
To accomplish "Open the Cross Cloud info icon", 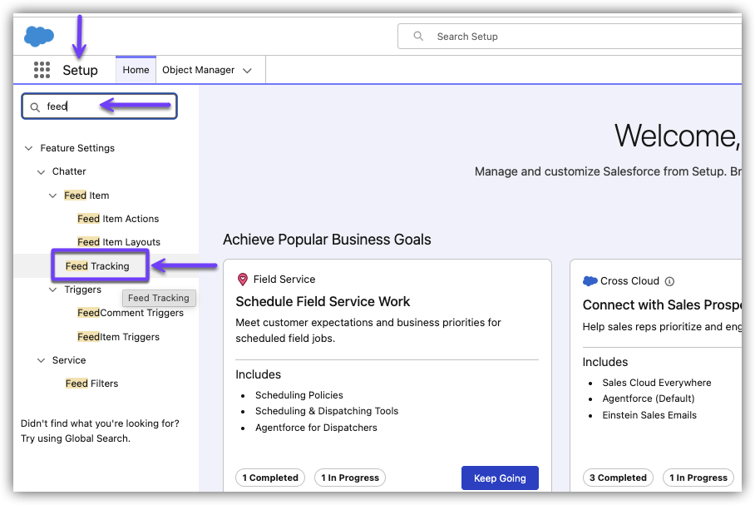I will [669, 281].
